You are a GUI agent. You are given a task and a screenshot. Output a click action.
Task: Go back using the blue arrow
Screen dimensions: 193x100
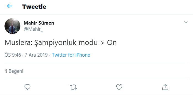point(10,6)
